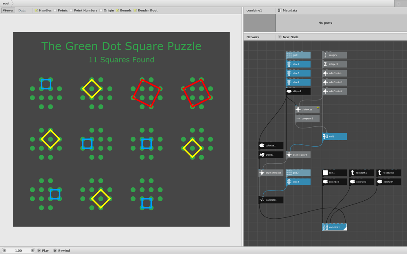Click the root breadcrumb
The width and height of the screenshot is (407, 254).
pyautogui.click(x=6, y=3)
